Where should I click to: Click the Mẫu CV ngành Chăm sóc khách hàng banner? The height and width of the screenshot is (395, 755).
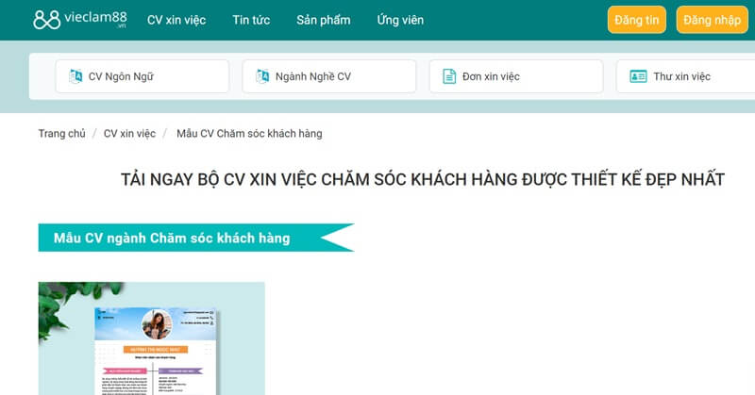pos(196,238)
